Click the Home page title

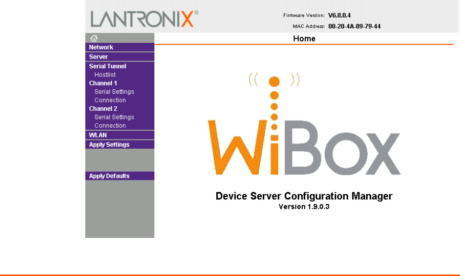click(304, 39)
